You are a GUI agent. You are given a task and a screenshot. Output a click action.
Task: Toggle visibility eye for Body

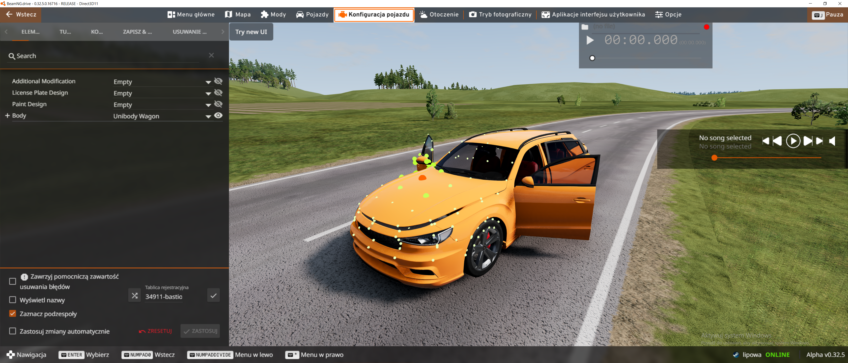click(x=218, y=115)
